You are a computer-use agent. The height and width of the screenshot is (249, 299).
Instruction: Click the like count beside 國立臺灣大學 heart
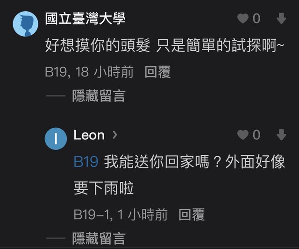pos(256,19)
